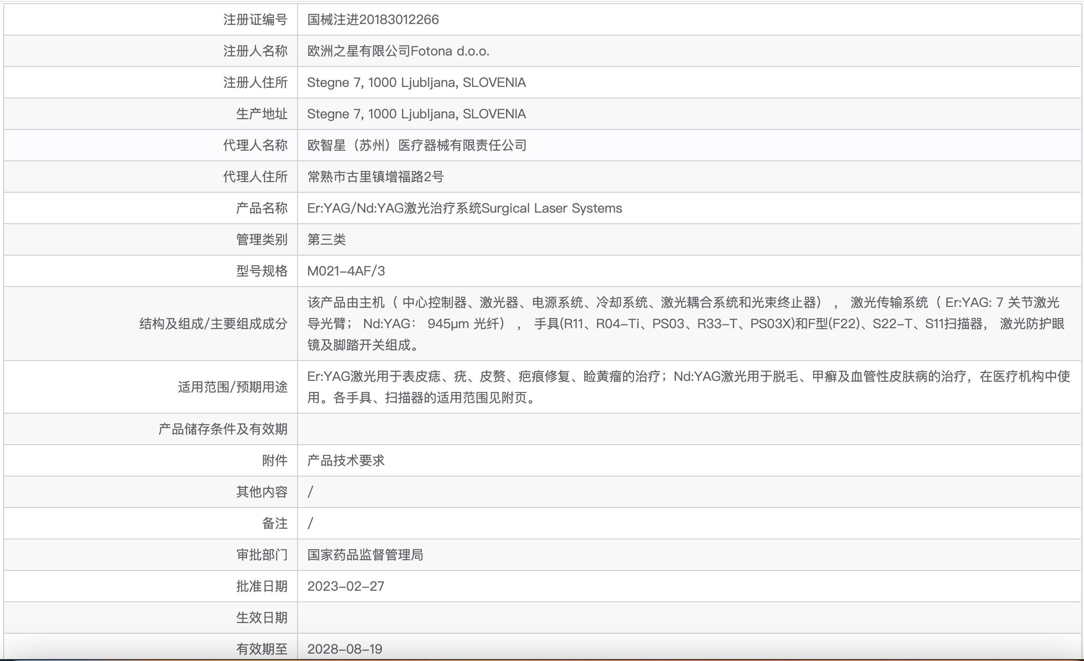Click the 其他内容 label
This screenshot has width=1084, height=661.
[x=262, y=492]
